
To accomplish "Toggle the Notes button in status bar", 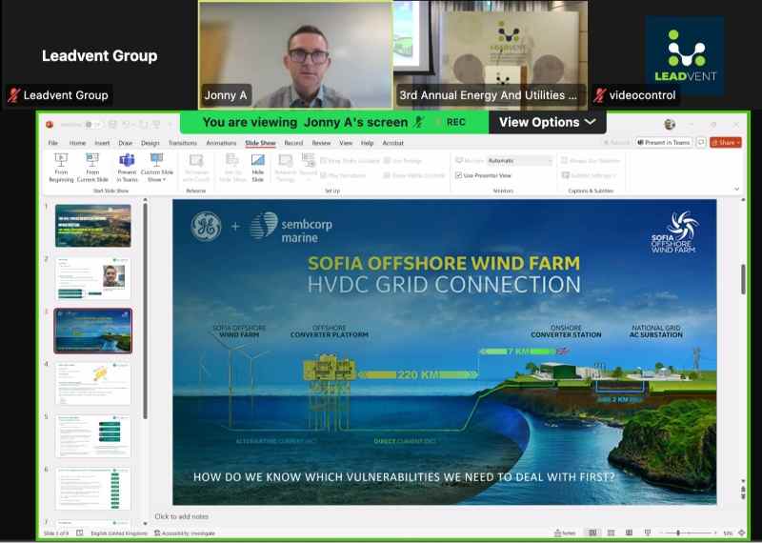I will (565, 533).
